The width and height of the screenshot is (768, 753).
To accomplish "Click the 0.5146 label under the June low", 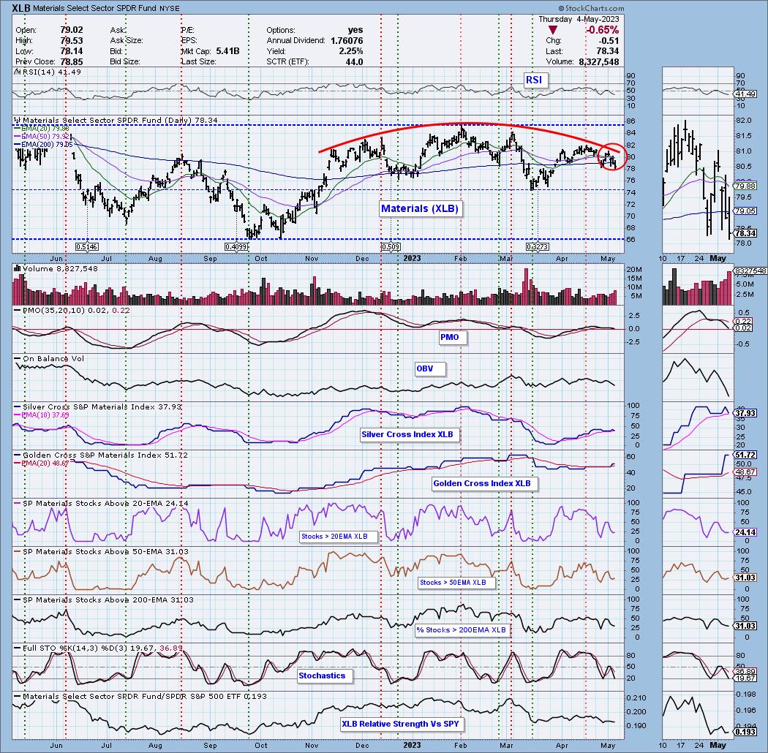I will [x=87, y=247].
